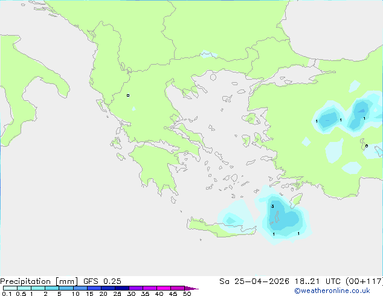Click the '20' legend scale label
The width and height of the screenshot is (383, 296).
[103, 294]
